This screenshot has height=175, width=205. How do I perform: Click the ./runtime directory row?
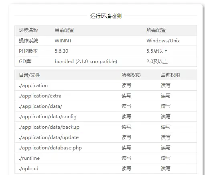tap(106, 158)
